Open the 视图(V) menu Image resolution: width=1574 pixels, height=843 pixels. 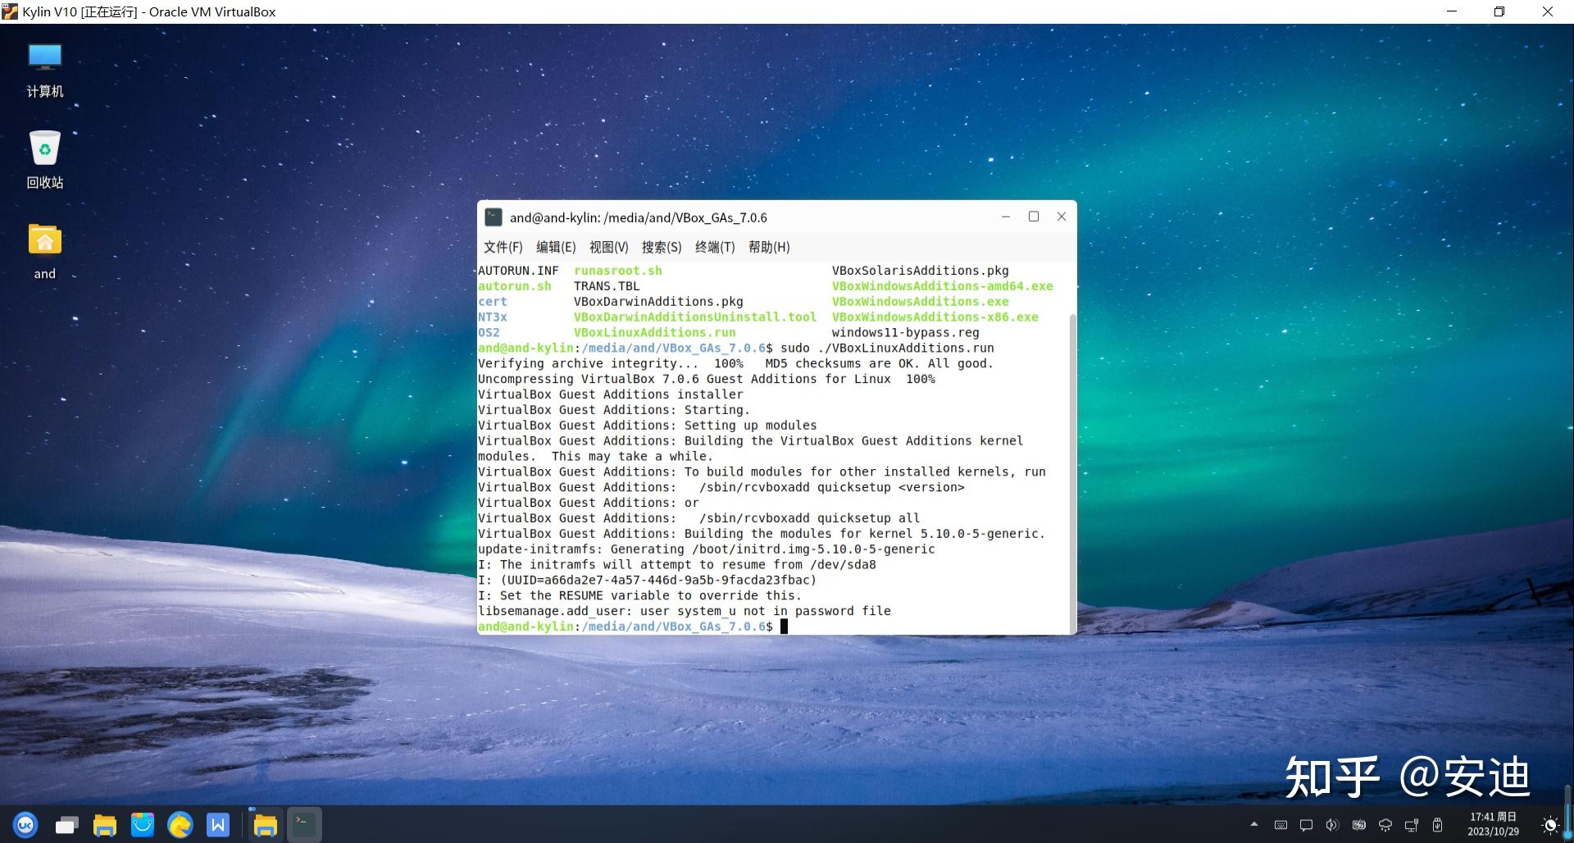point(608,247)
